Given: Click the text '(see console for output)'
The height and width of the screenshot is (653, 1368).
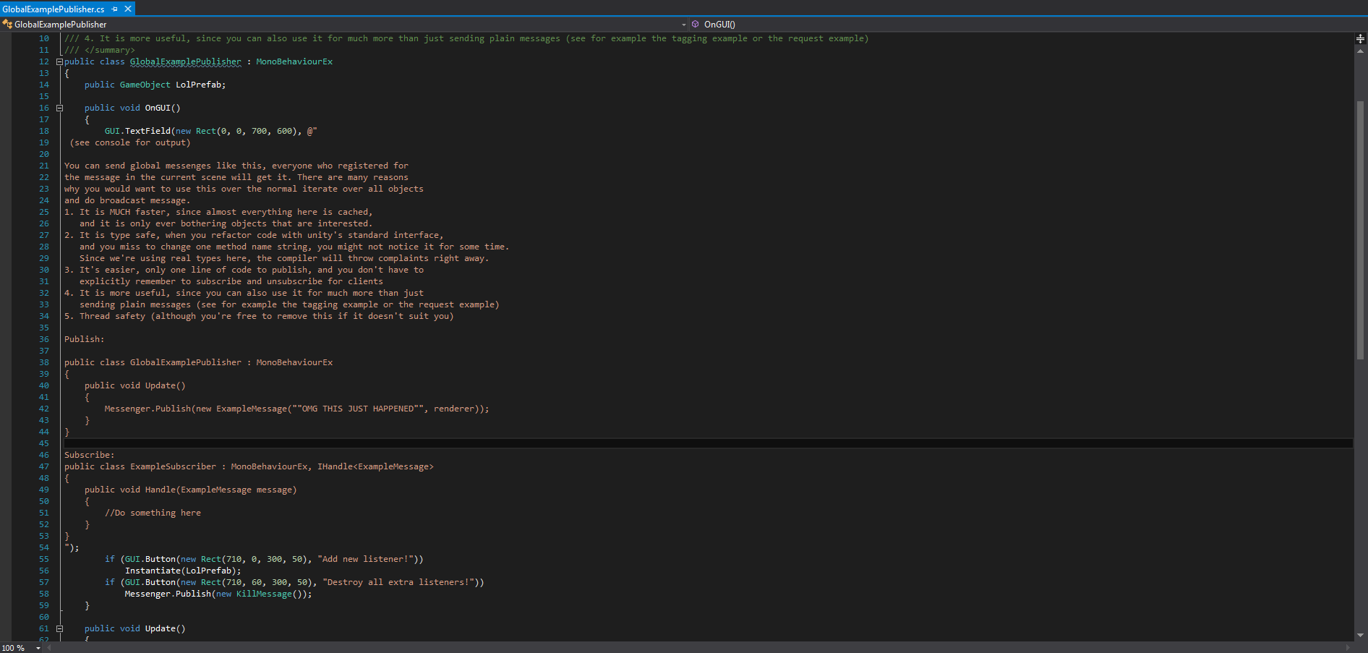Looking at the screenshot, I should [130, 142].
